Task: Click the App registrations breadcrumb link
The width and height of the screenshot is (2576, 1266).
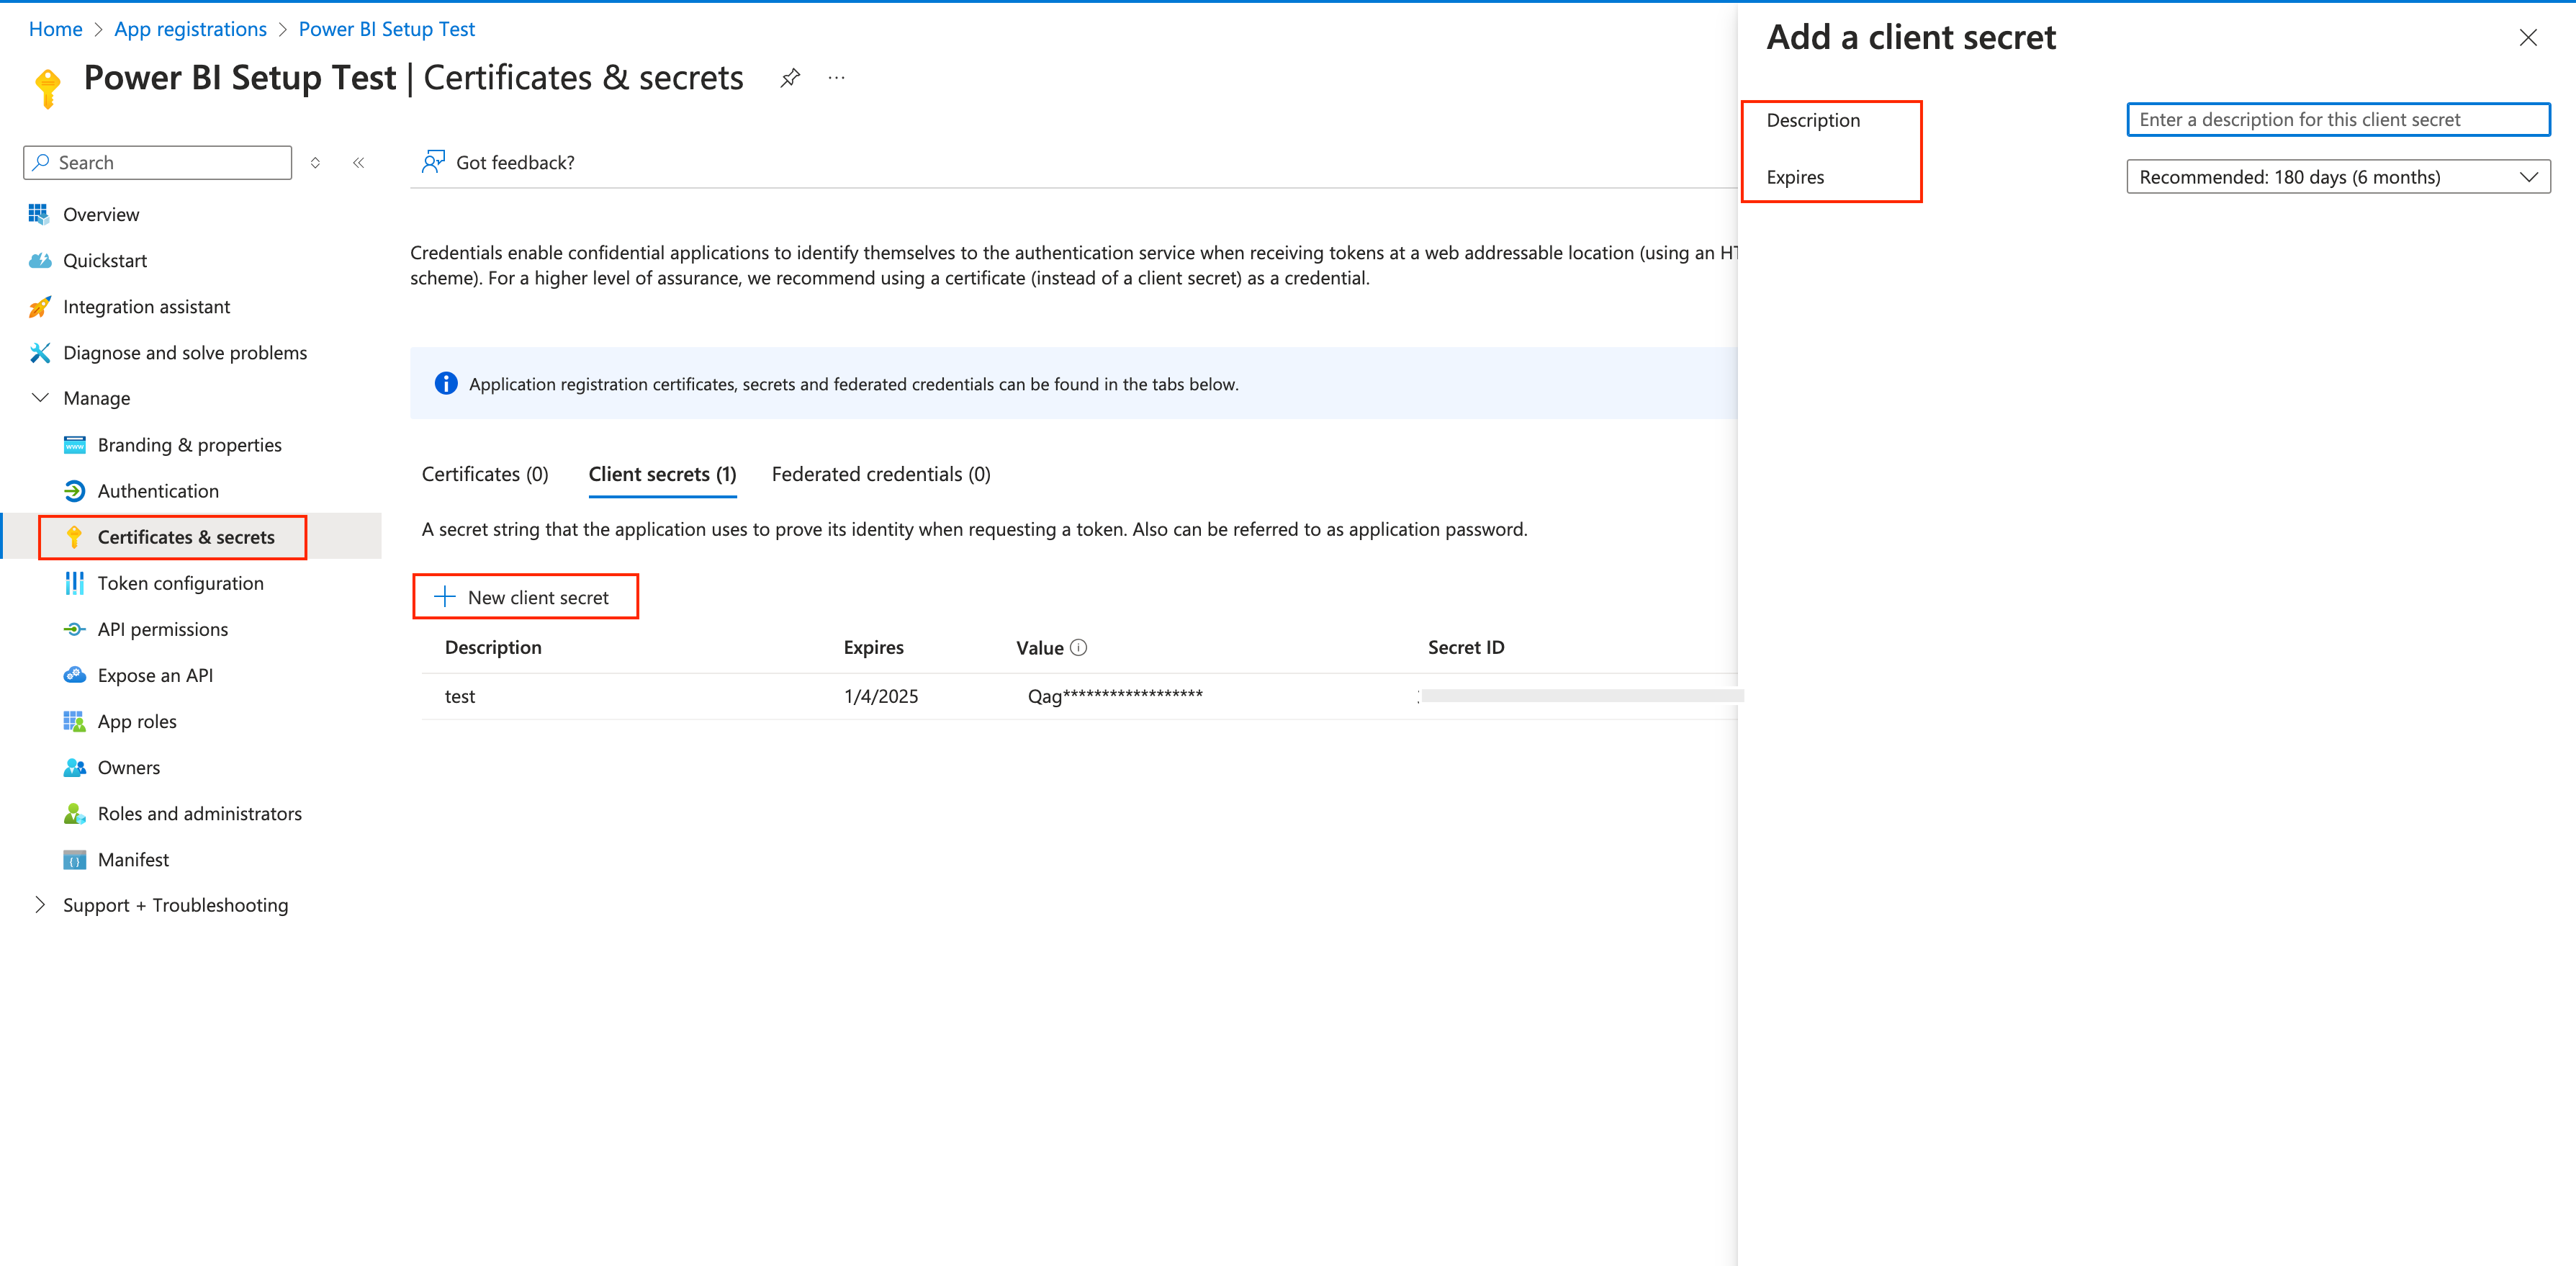Action: [x=190, y=29]
